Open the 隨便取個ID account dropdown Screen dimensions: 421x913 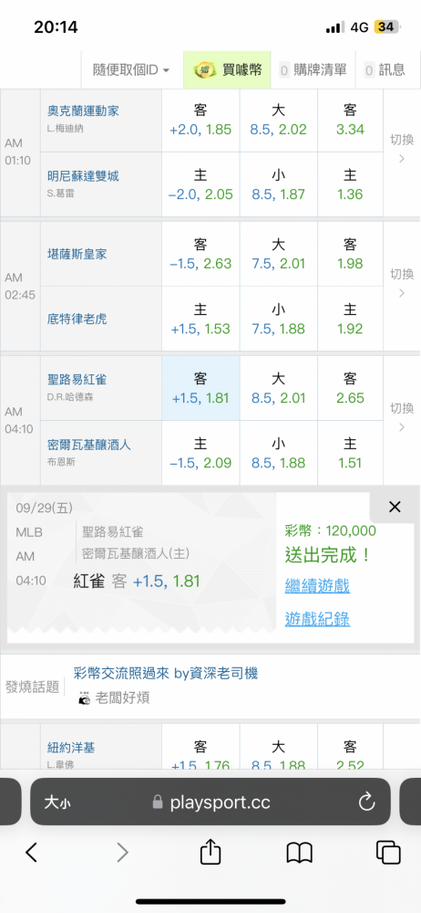click(131, 70)
